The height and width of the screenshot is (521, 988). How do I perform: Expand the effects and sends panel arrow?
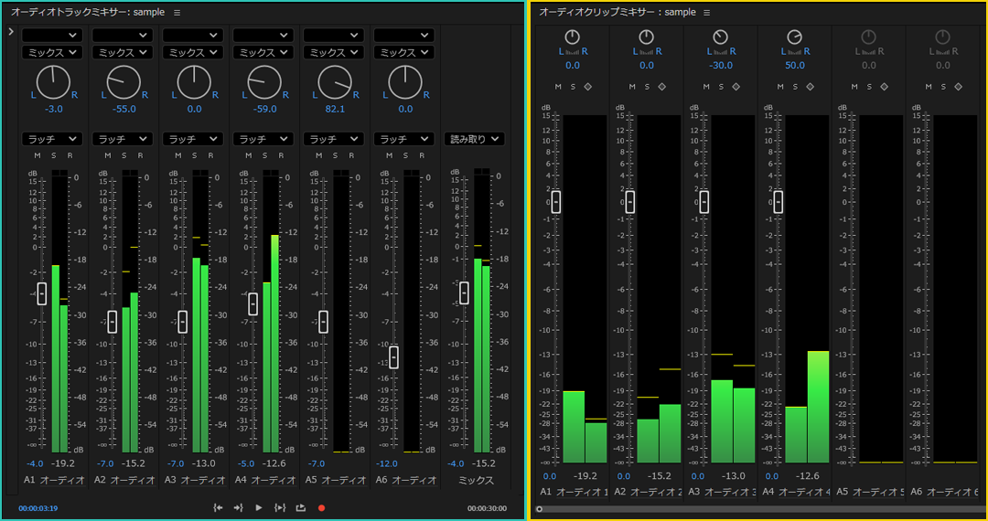pyautogui.click(x=10, y=32)
